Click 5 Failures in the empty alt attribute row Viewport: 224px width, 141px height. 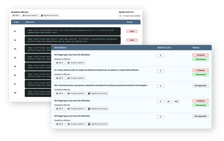200,70
